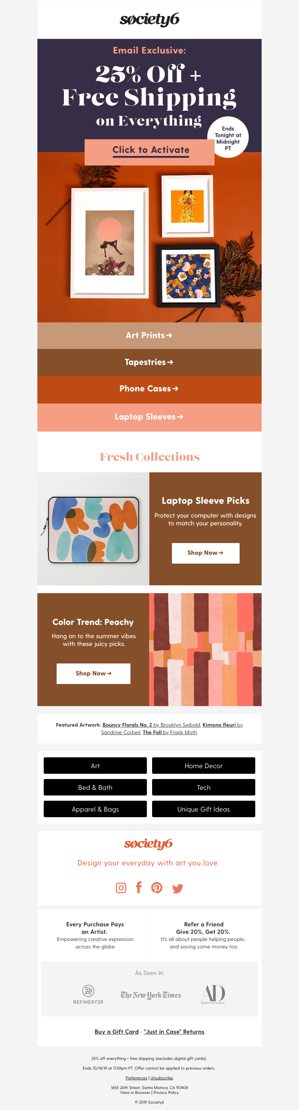This screenshot has width=299, height=1110.
Task: Open the Home Decor category button
Action: click(203, 766)
